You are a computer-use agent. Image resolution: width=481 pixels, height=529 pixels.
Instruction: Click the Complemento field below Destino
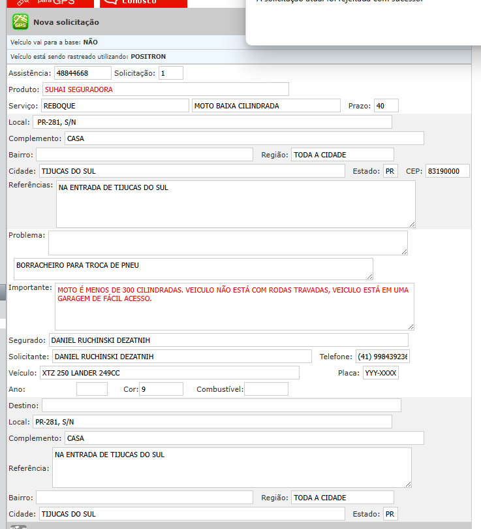(x=244, y=438)
